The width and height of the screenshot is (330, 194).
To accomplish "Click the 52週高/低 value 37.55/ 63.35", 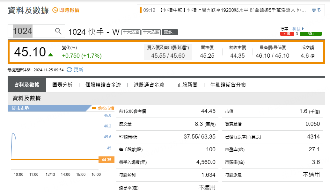I will tap(200, 137).
